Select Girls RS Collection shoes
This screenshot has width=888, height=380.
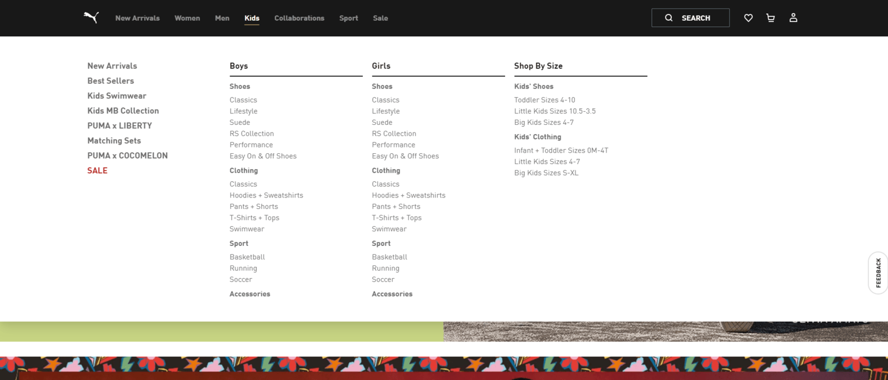pos(394,134)
